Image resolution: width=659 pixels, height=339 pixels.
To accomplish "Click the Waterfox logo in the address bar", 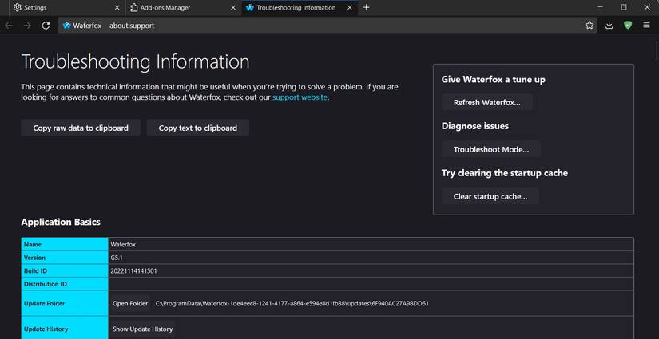I will [x=66, y=26].
